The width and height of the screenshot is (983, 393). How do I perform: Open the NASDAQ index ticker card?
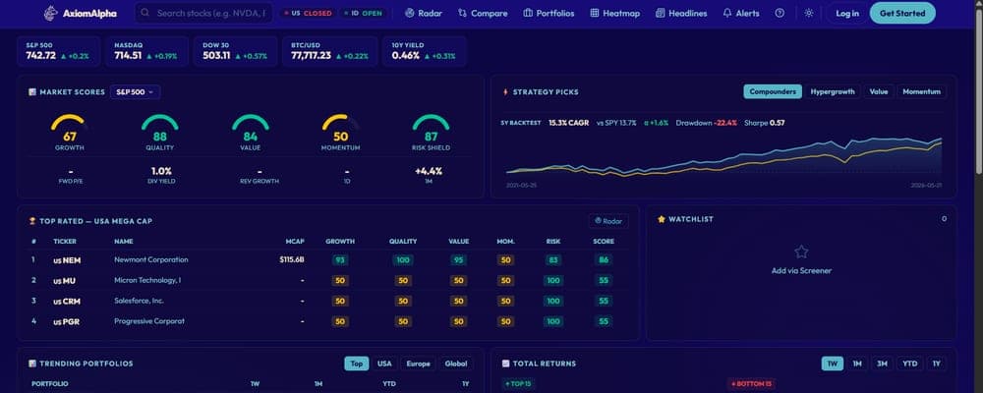(146, 51)
